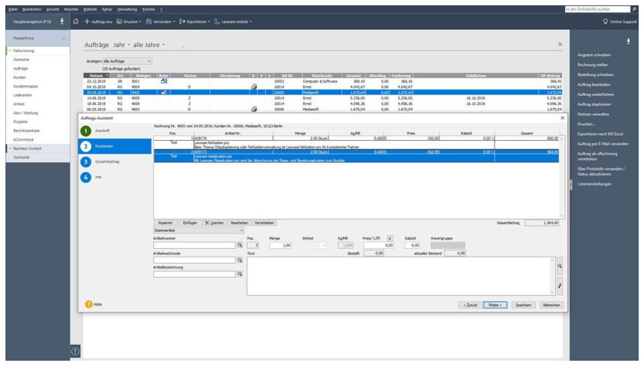Open the Statistik menu
Image resolution: width=644 pixels, height=366 pixels.
[90, 9]
